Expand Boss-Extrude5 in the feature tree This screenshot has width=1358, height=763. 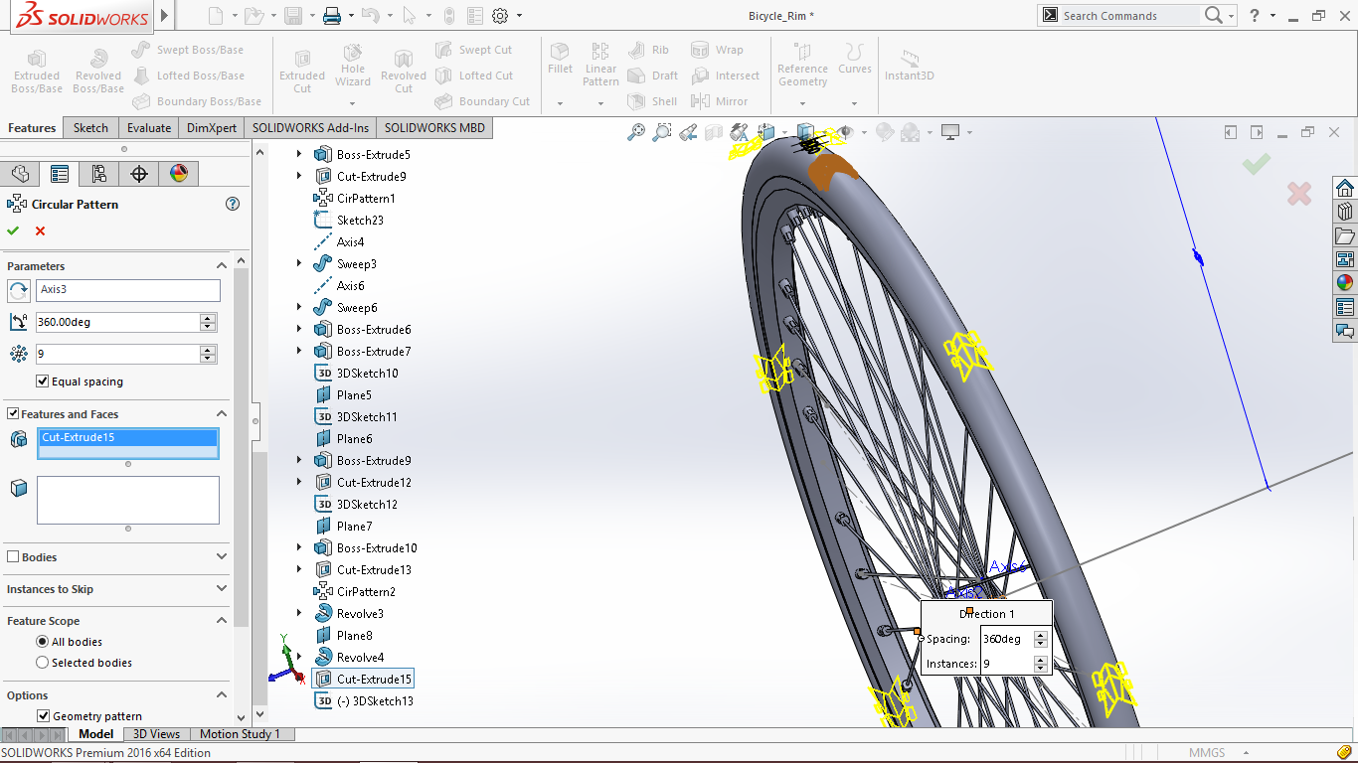point(299,154)
